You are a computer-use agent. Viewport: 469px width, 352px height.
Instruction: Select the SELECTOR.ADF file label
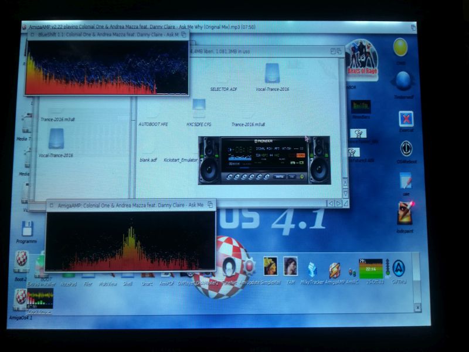pyautogui.click(x=223, y=89)
